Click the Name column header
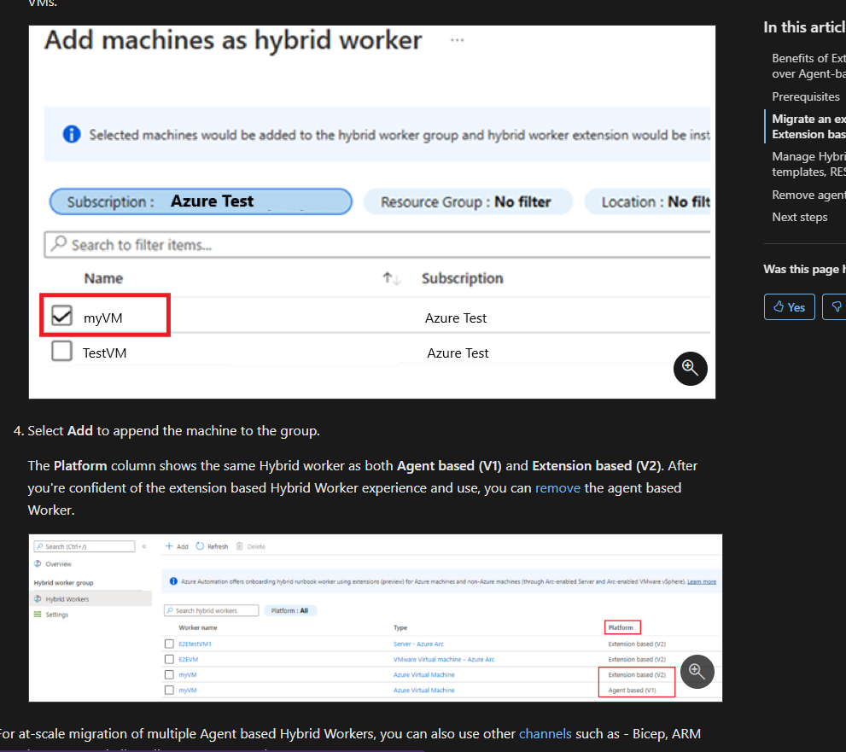846x752 pixels. pos(103,278)
